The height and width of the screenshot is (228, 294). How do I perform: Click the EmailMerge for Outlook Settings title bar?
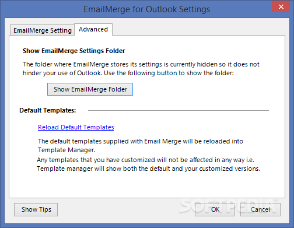[147, 9]
